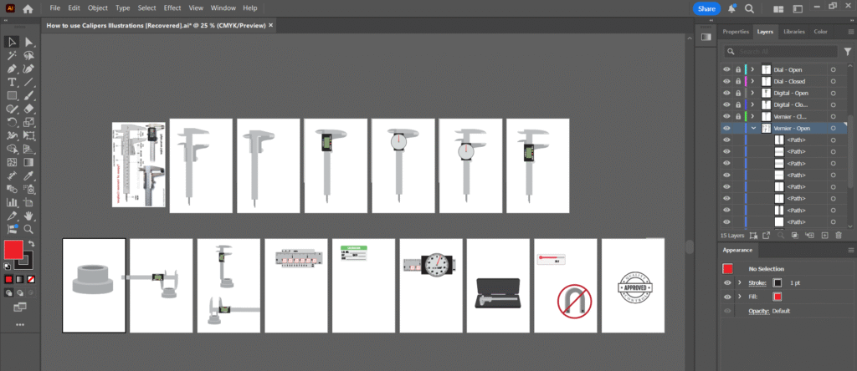Select the Hand tool
Viewport: 857px width, 371px height.
[29, 215]
